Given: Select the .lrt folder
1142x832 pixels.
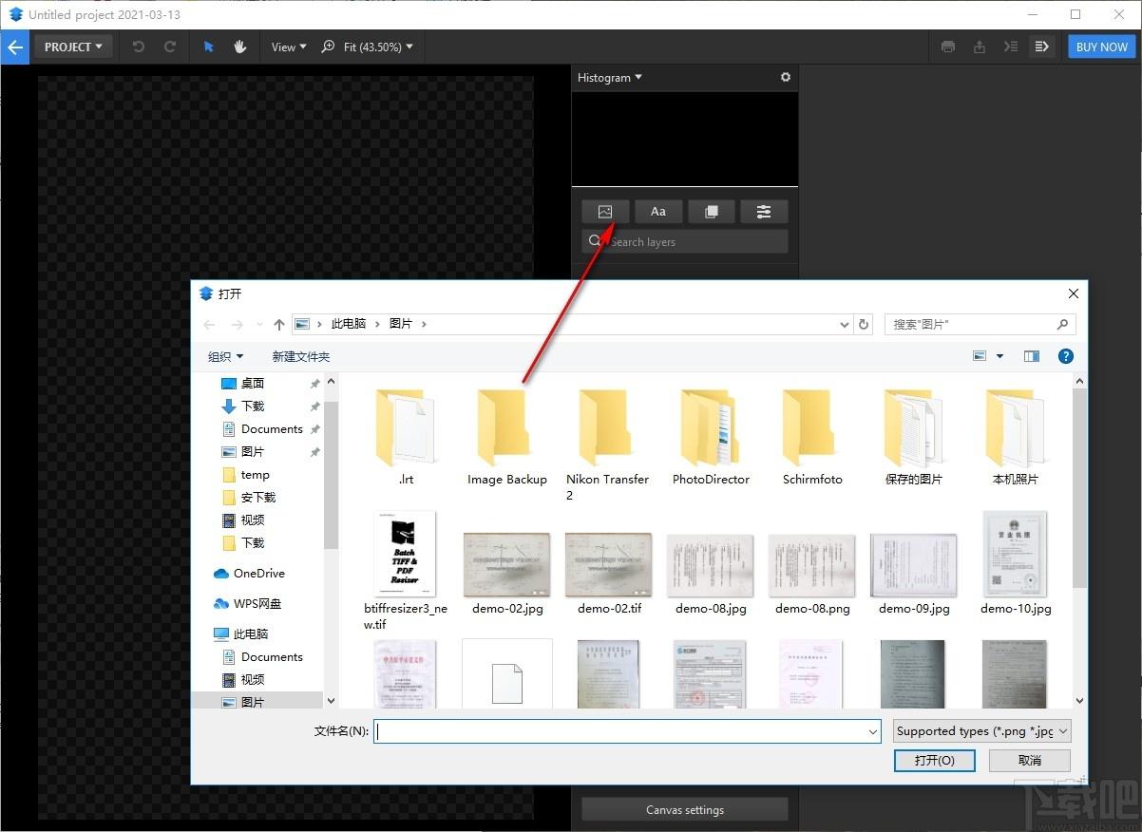Looking at the screenshot, I should 406,436.
